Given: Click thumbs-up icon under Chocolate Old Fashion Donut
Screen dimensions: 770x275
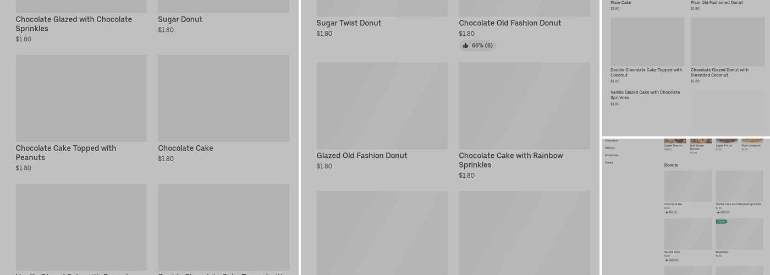Looking at the screenshot, I should (x=466, y=46).
